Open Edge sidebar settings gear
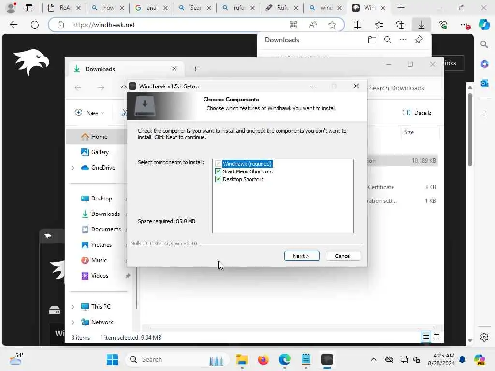Screen dimensions: 495x371 tap(484, 337)
